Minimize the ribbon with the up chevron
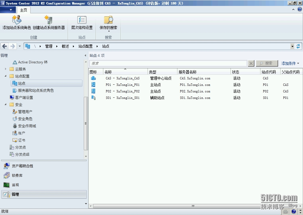This screenshot has height=215, width=303. click(x=293, y=9)
